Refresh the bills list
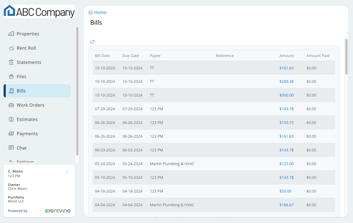Image resolution: width=353 pixels, height=223 pixels. [x=92, y=42]
